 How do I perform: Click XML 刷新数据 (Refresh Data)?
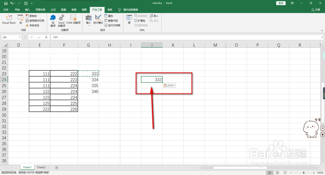[x=141, y=25]
